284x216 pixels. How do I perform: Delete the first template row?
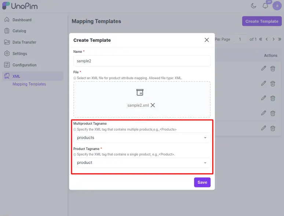(x=273, y=68)
